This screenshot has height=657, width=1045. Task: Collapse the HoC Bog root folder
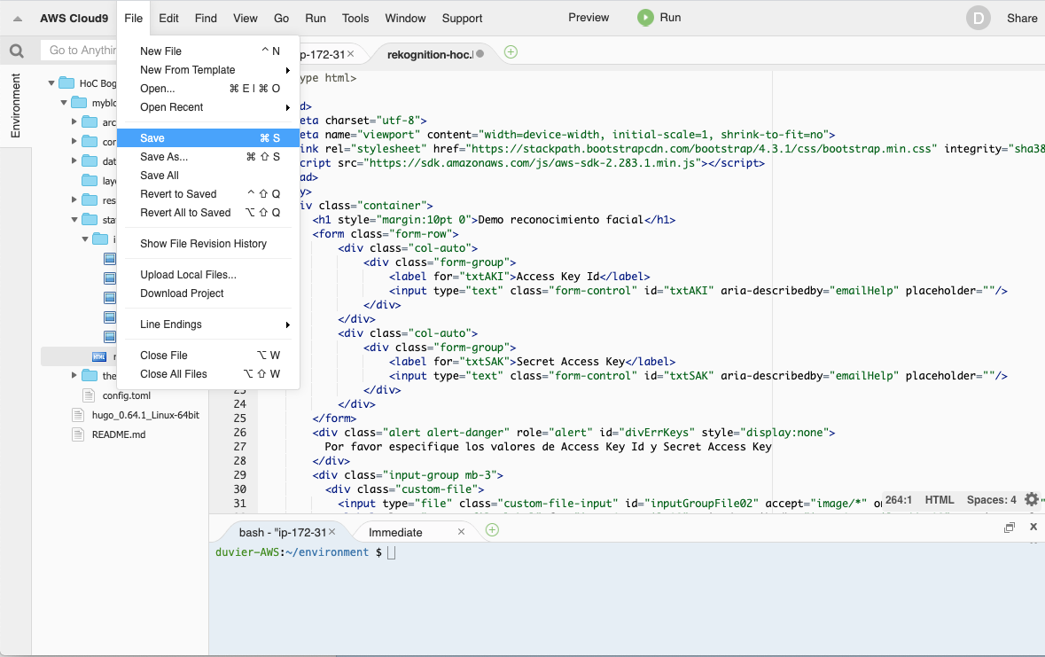tap(51, 83)
